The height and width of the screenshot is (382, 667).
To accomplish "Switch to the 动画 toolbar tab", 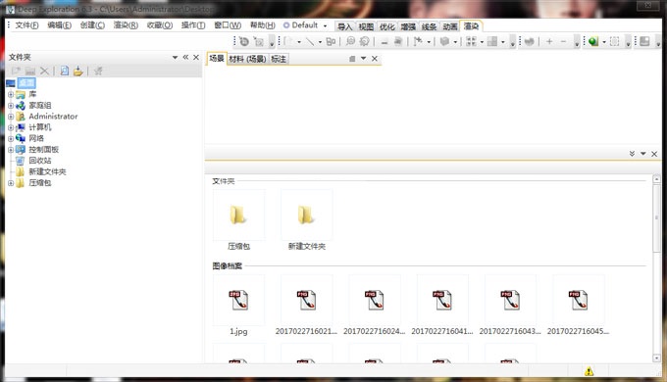I will [x=449, y=26].
